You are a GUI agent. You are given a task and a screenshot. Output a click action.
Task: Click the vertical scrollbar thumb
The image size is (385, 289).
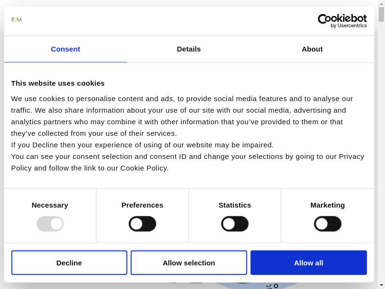coord(381,14)
